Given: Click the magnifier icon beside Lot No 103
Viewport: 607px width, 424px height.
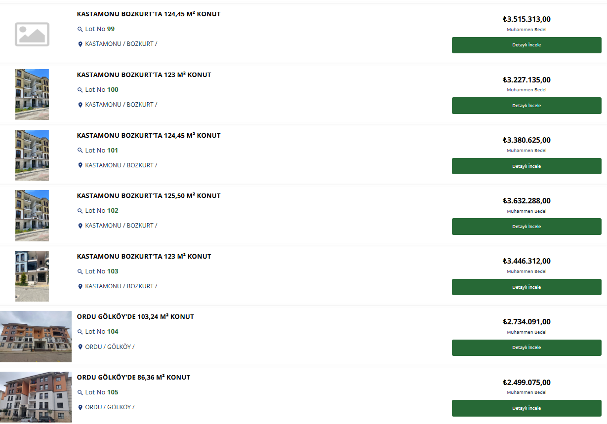Looking at the screenshot, I should (80, 271).
